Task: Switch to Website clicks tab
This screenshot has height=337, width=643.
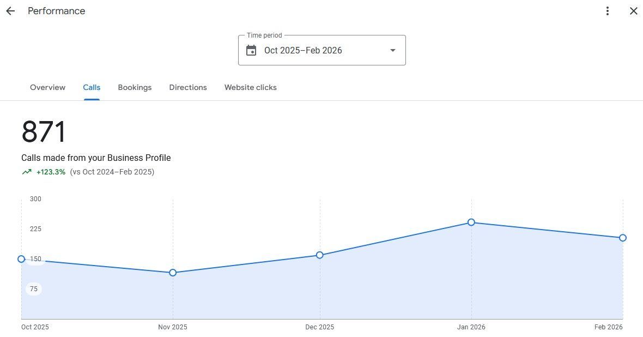Action: click(251, 87)
